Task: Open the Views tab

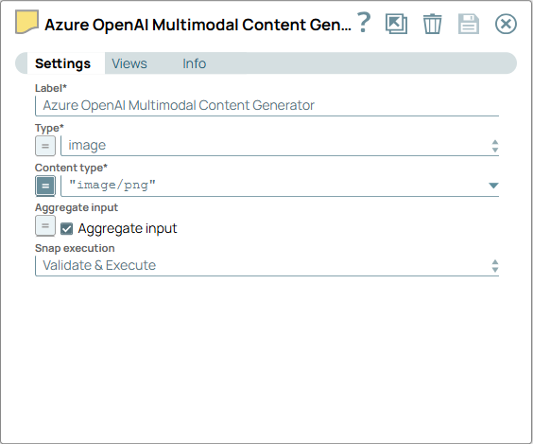Action: tap(129, 63)
